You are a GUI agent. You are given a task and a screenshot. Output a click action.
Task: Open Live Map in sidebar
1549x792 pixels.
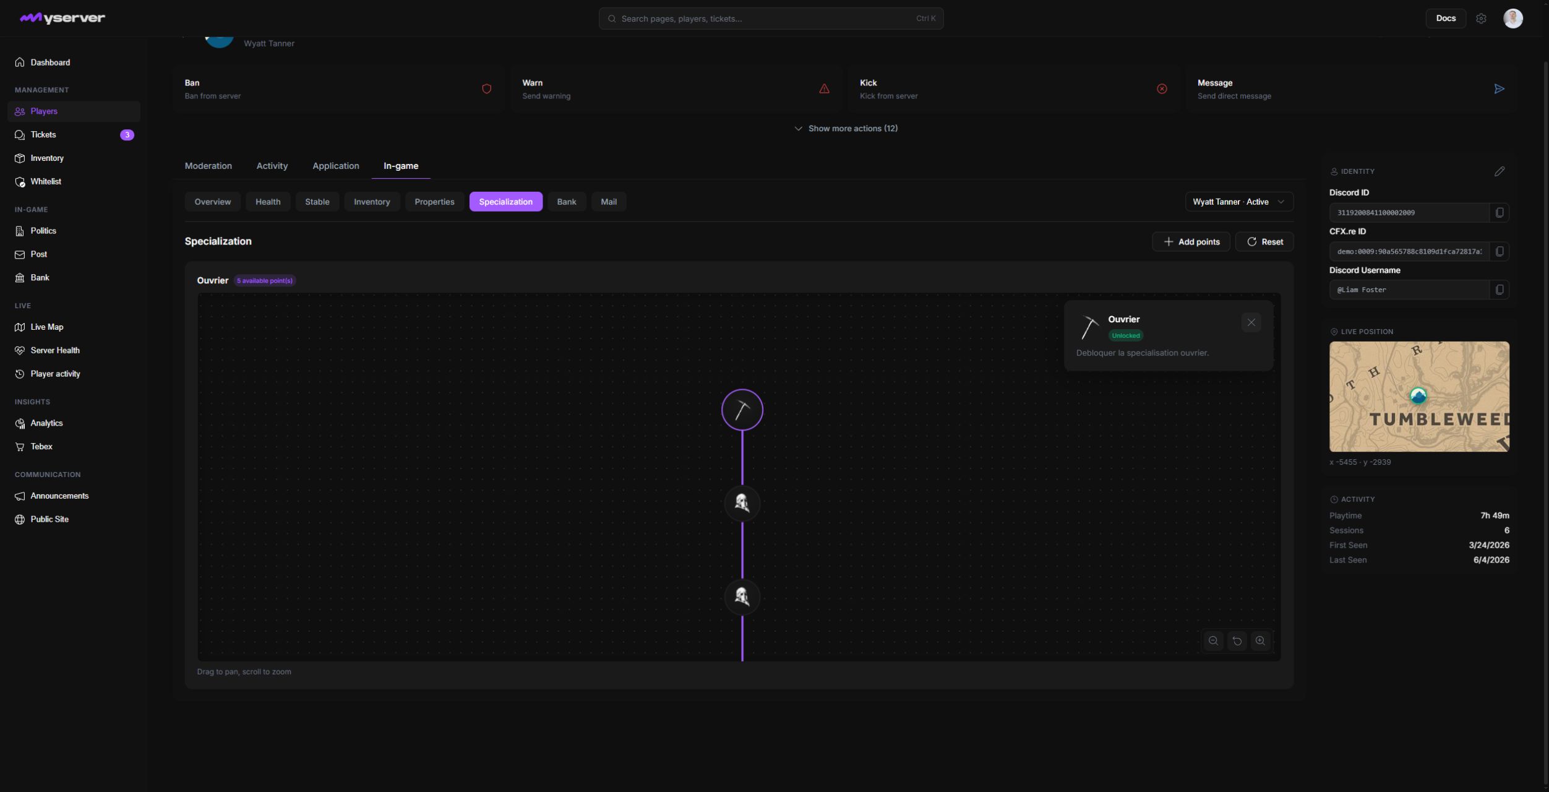74,327
